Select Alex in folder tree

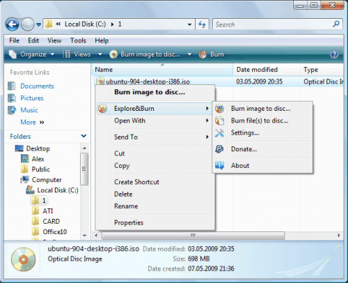(38, 159)
